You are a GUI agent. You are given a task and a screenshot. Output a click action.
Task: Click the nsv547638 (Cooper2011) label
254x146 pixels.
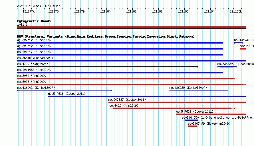pyautogui.click(x=195, y=112)
